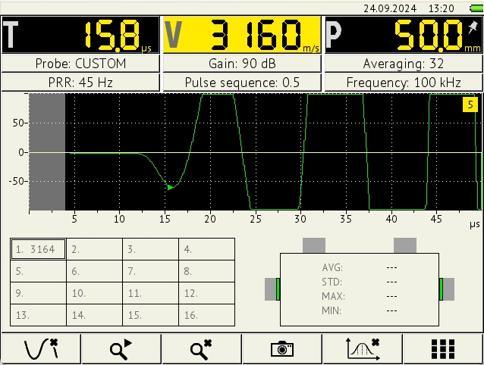The height and width of the screenshot is (365, 484).
Task: Select the top-right probe position block
Action: [404, 245]
